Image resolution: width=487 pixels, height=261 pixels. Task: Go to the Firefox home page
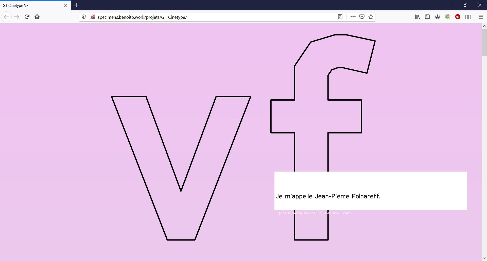click(x=37, y=17)
